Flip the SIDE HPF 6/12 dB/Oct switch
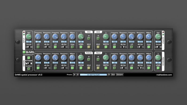 [123, 47]
